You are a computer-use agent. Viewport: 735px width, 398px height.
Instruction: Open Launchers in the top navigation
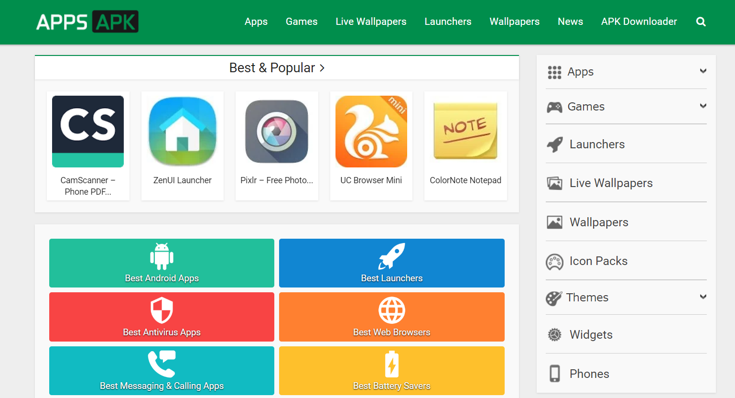pos(448,22)
